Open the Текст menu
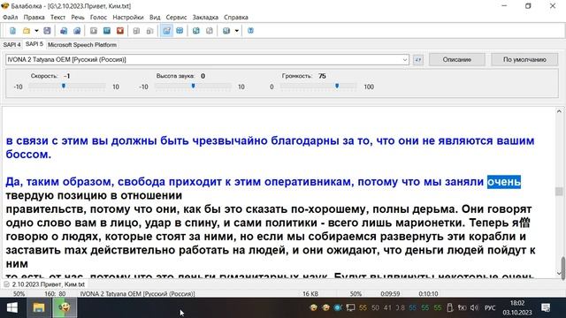 click(57, 18)
